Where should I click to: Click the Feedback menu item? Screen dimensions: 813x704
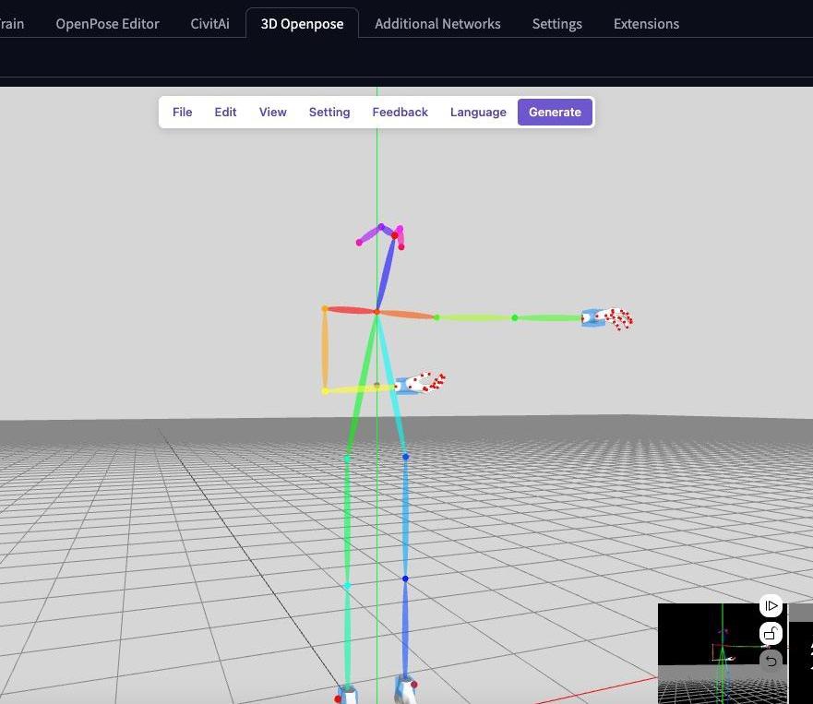pos(400,112)
